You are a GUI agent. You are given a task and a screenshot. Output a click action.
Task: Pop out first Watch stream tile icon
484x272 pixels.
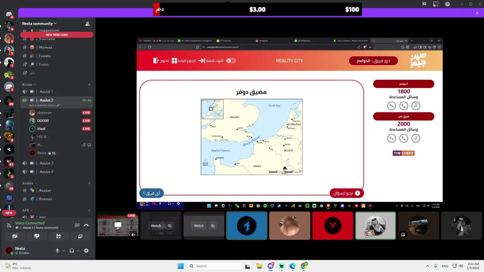170,226
